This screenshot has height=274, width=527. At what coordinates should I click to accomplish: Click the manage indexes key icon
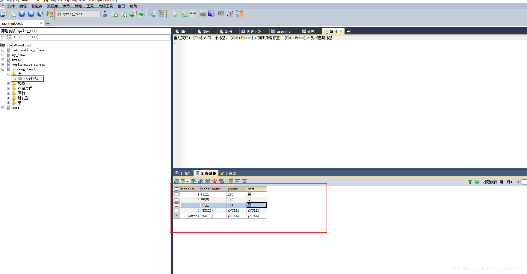click(161, 14)
